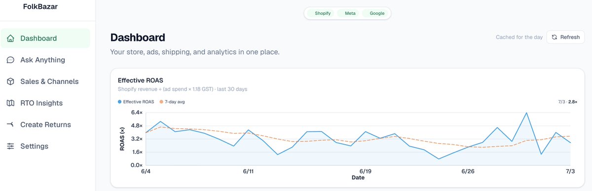This screenshot has width=592, height=191.
Task: Select the Meta source pill
Action: coord(350,13)
